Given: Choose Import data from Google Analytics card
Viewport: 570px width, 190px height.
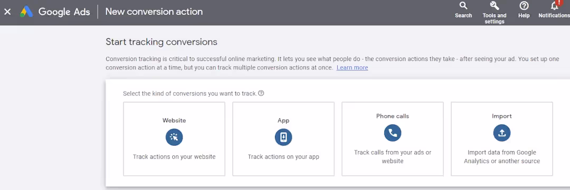Looking at the screenshot, I should 502,139.
